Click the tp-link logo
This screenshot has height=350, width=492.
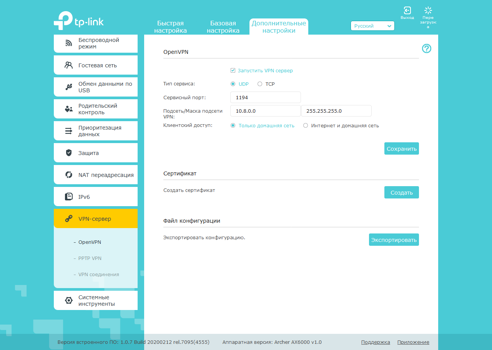point(79,20)
